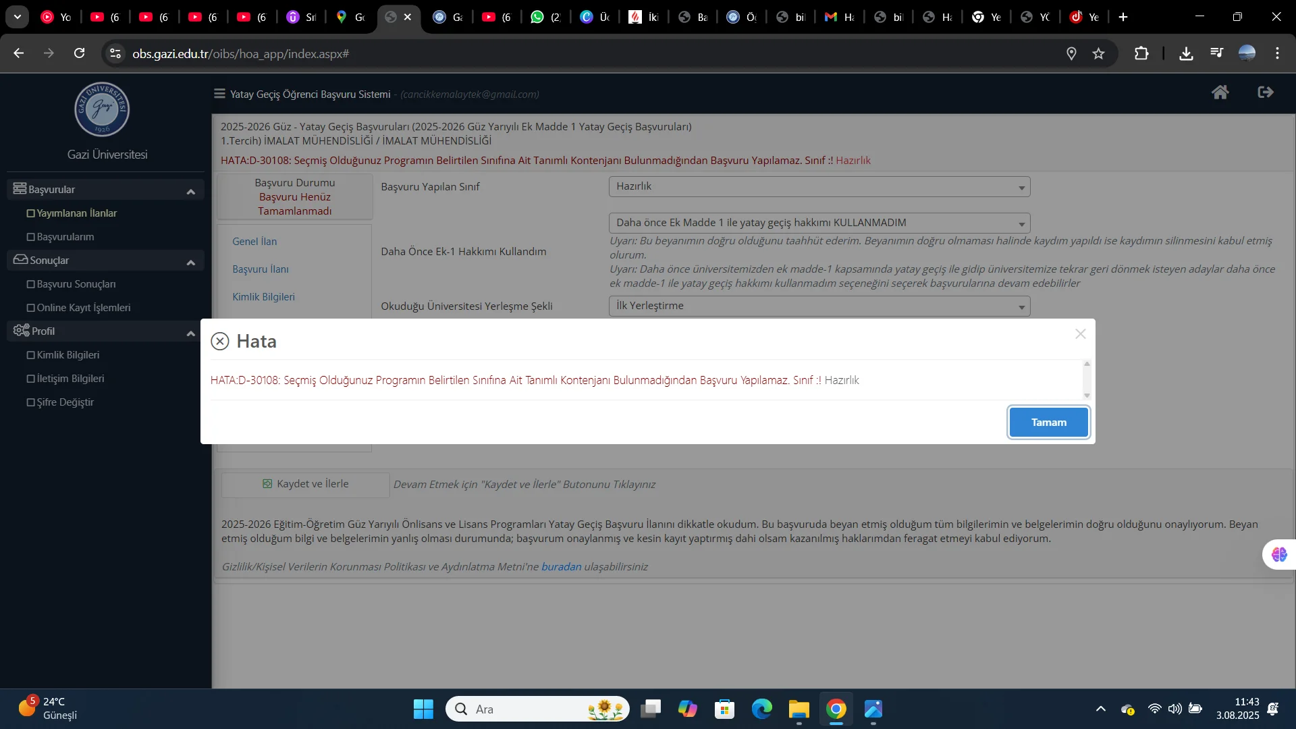Screen dimensions: 1296x729
Task: Collapse the Başvurular section
Action: point(191,192)
